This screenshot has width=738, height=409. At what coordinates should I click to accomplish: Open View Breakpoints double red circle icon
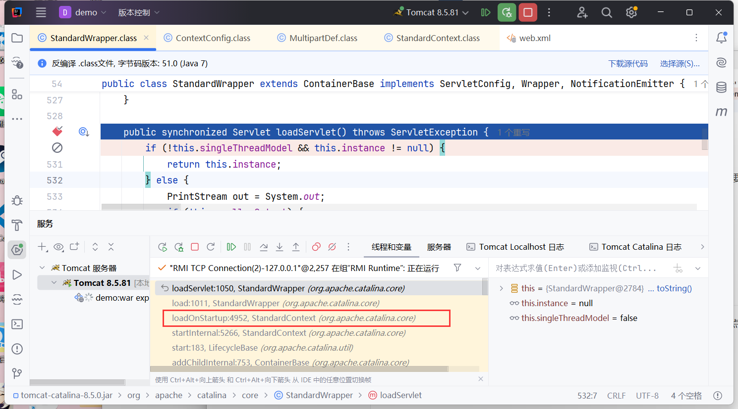click(x=316, y=247)
